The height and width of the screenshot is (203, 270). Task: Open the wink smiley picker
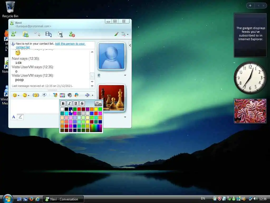click(25, 95)
